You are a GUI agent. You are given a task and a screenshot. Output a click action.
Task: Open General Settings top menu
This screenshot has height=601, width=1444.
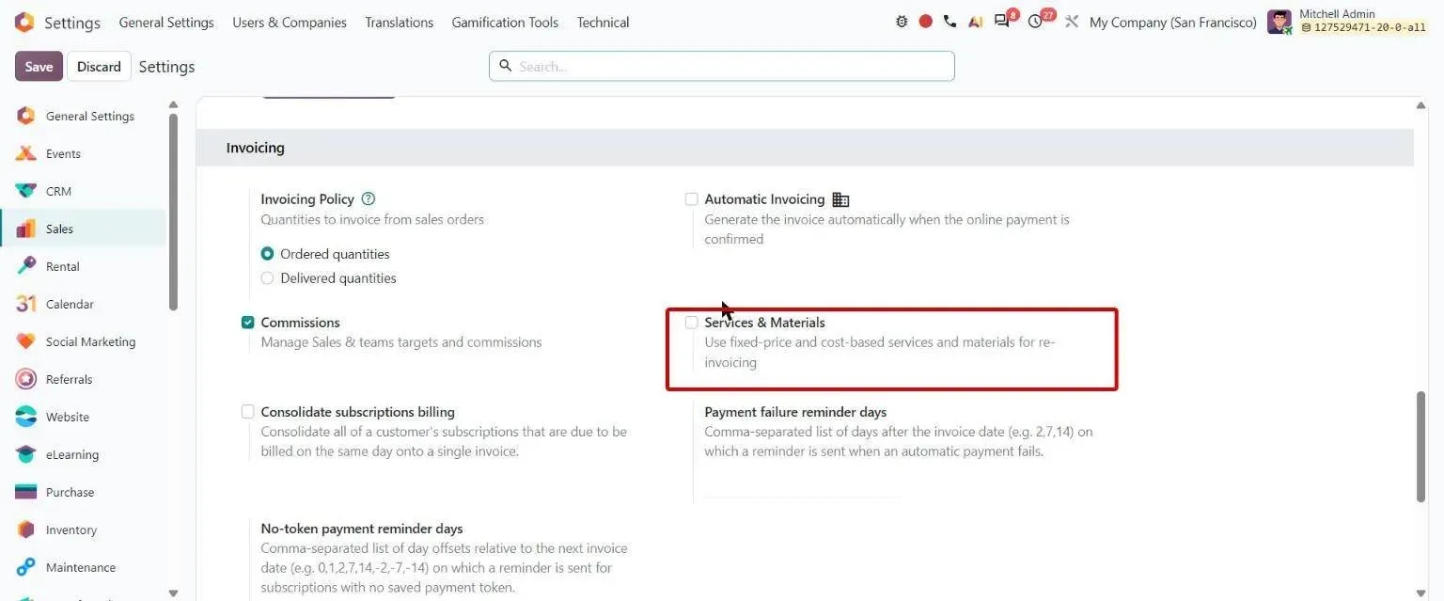pyautogui.click(x=166, y=22)
